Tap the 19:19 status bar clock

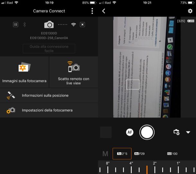pos(49,3)
